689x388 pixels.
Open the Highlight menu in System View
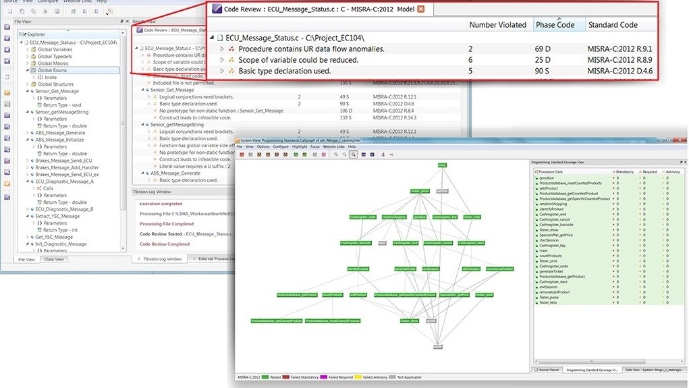[300, 146]
